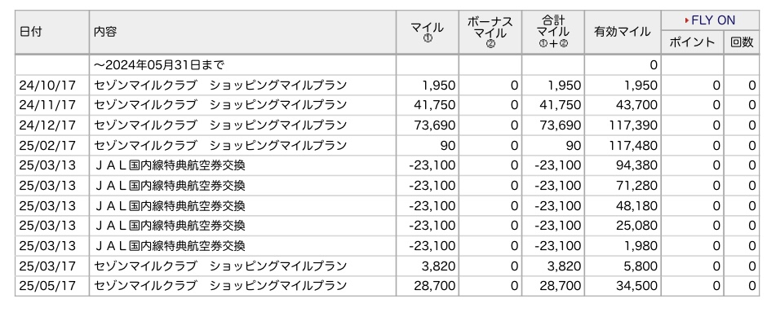Click the ポイント sub-header under FLY ON

coord(692,42)
